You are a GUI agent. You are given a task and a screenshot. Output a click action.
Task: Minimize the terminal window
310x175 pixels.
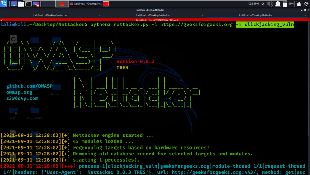302,10
